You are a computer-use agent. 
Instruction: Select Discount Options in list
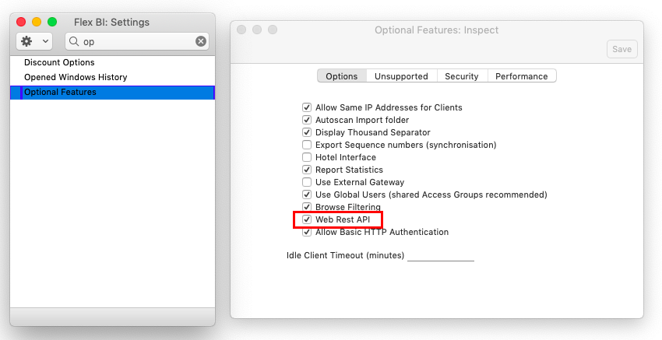point(59,62)
